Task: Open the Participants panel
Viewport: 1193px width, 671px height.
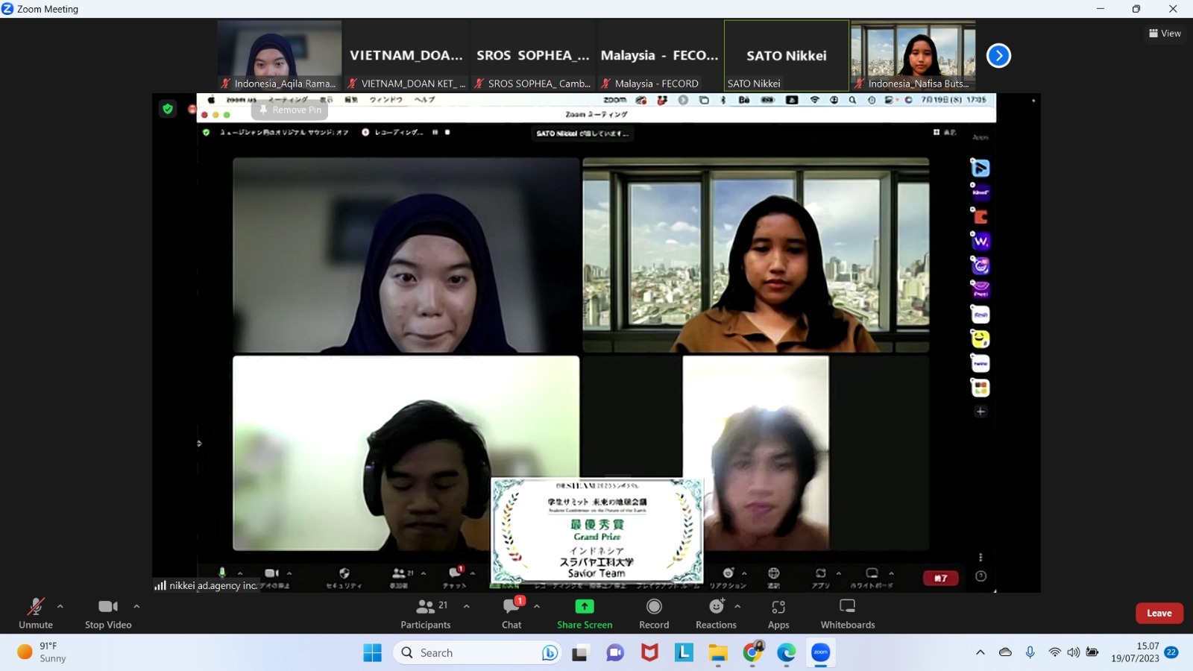Action: coord(426,613)
